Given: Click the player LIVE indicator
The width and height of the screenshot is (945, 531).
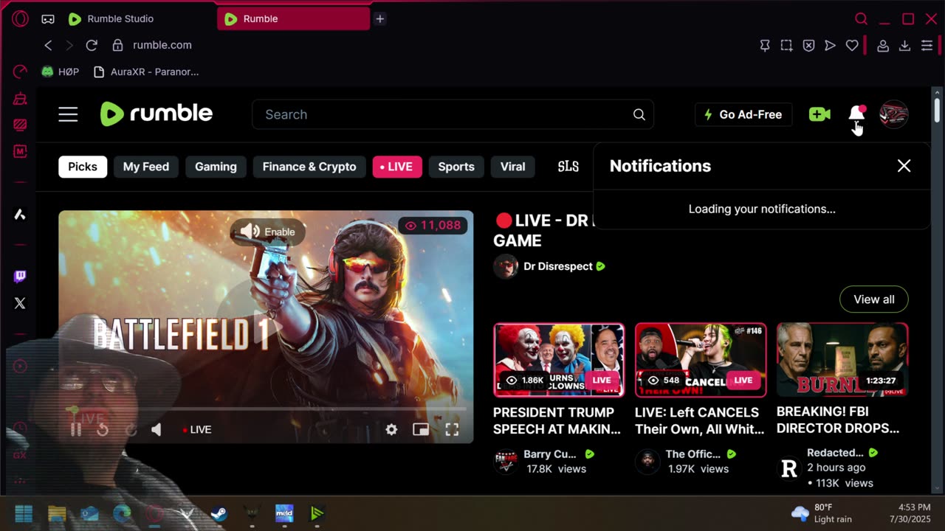Looking at the screenshot, I should pos(197,429).
